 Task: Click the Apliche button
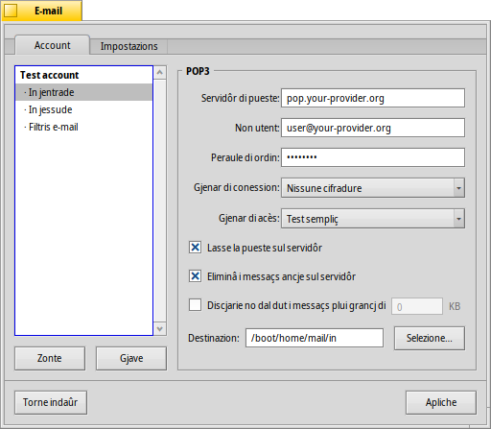(441, 402)
